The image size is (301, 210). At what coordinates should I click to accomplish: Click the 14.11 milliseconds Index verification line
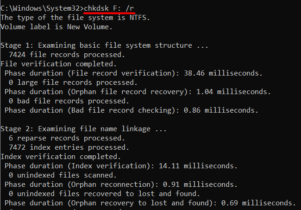point(121,166)
